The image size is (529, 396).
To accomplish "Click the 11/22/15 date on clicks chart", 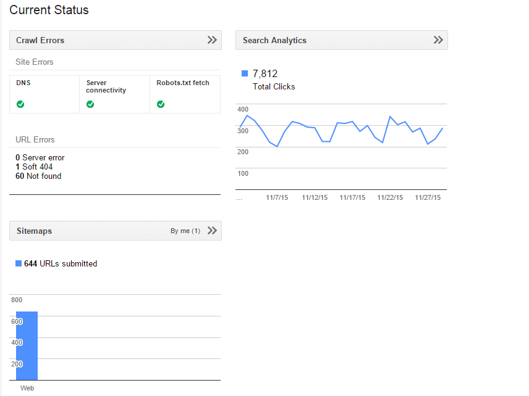I will click(390, 197).
